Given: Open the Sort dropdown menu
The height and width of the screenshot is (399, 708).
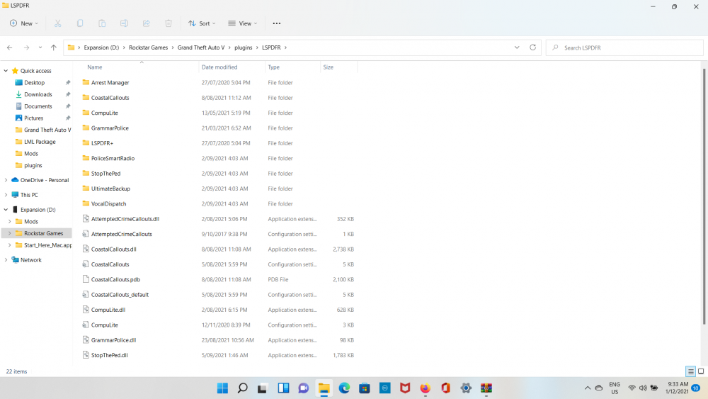Looking at the screenshot, I should coord(202,23).
